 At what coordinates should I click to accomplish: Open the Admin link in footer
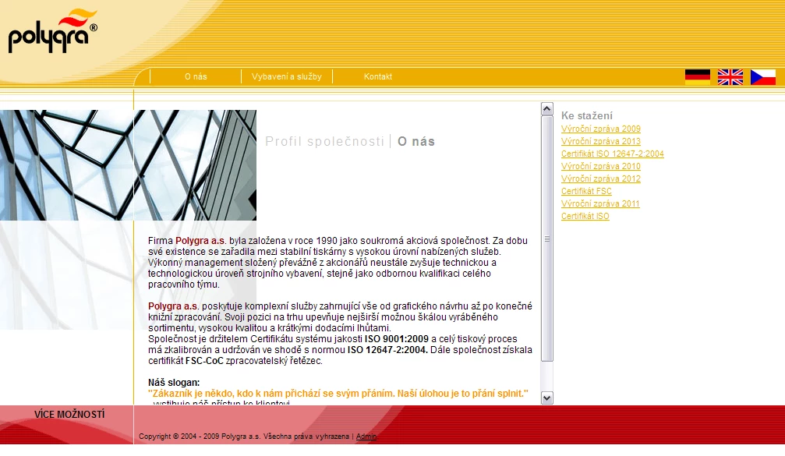[366, 437]
